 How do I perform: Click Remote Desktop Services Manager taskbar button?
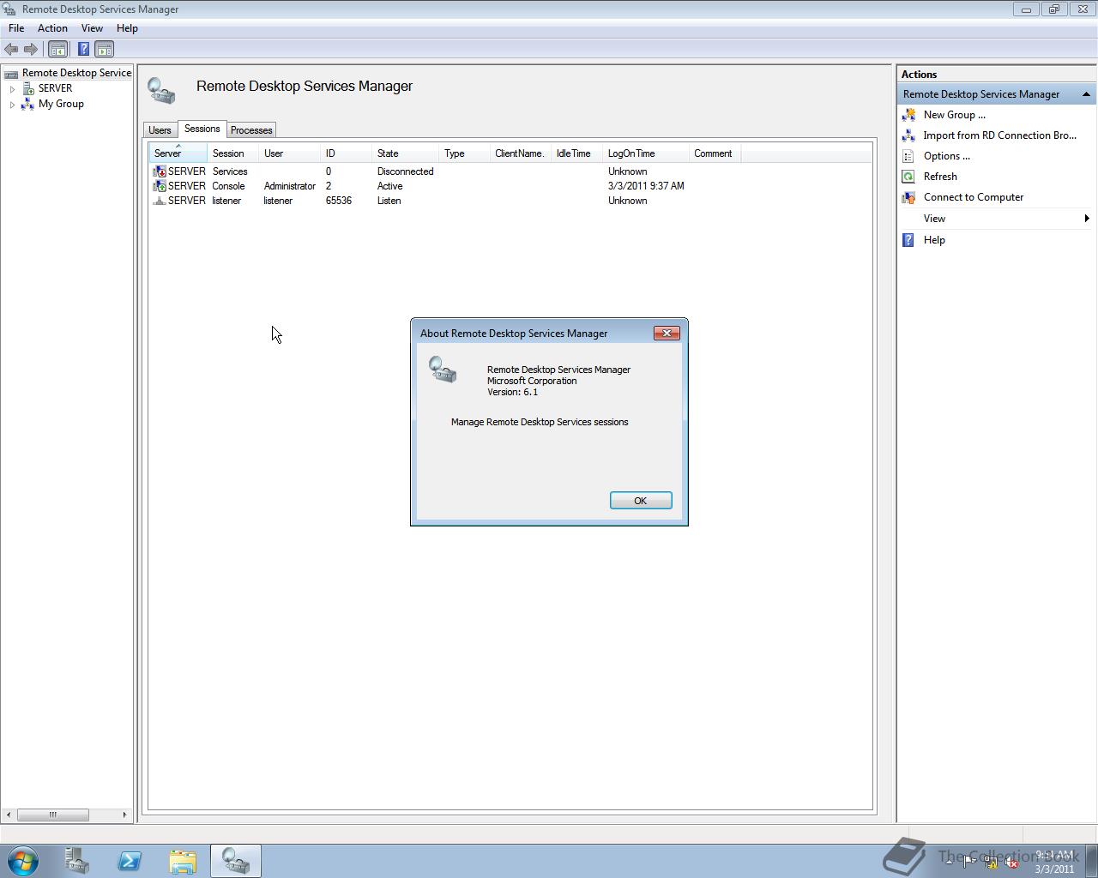coord(235,861)
